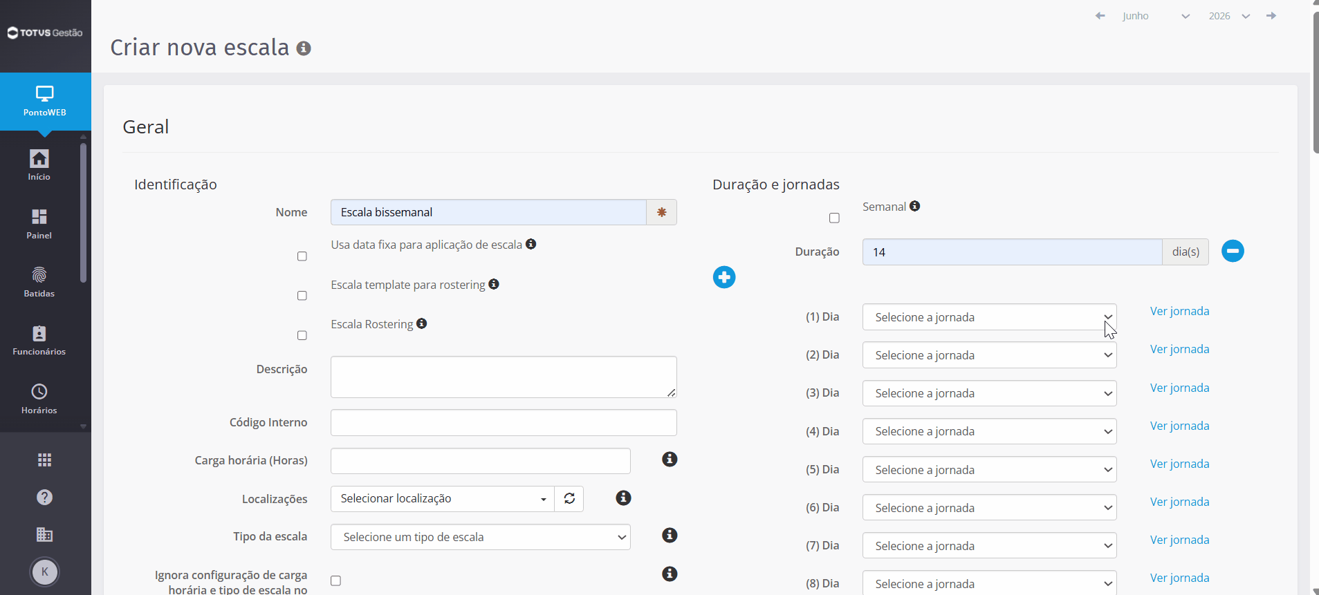Image resolution: width=1319 pixels, height=595 pixels.
Task: Click the next month arrow icon
Action: (1271, 16)
